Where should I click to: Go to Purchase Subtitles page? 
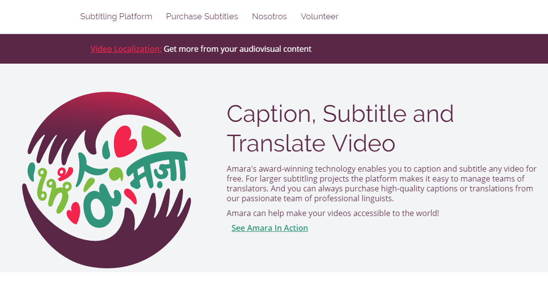[x=202, y=16]
